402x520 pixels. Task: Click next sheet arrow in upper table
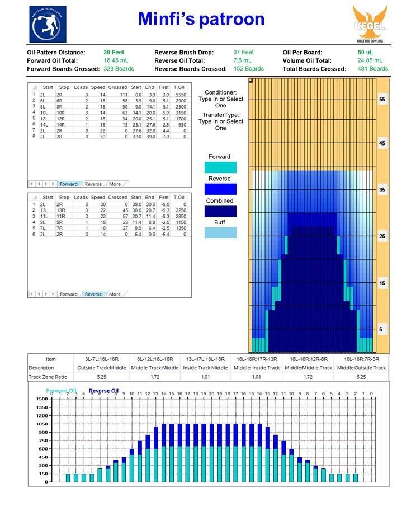point(46,184)
